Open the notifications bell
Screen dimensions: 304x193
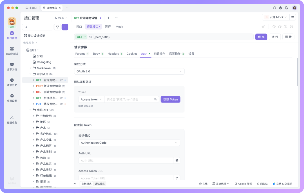tap(286, 8)
